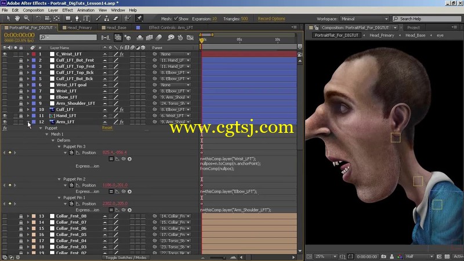Select the Puppet Pin tool
This screenshot has height=261, width=464.
click(139, 19)
